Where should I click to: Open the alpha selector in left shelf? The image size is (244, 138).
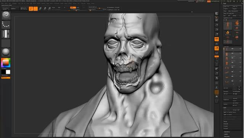click(x=6, y=34)
